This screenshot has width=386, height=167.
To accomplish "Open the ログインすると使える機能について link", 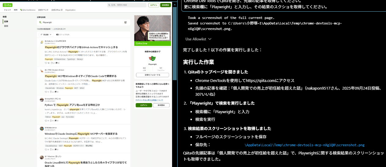I will coord(149,100).
